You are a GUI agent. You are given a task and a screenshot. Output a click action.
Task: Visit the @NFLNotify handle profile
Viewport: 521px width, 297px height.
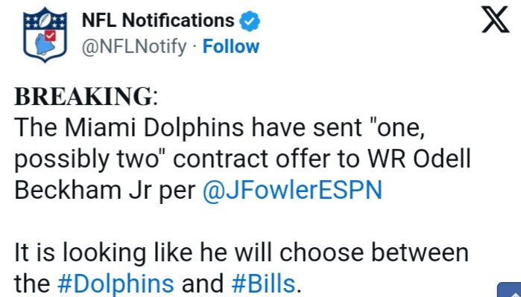point(134,47)
